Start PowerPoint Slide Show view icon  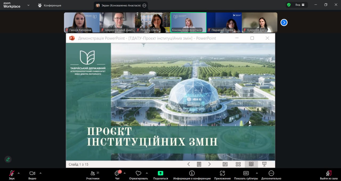[x=264, y=164]
